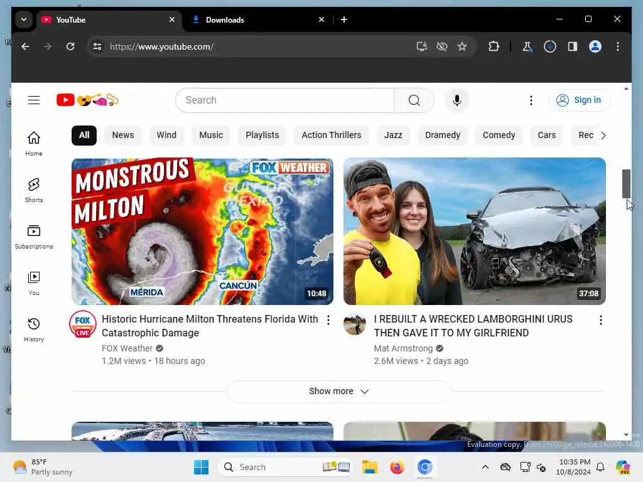The width and height of the screenshot is (643, 482).
Task: Open YouTube settings three-dot menu
Action: (531, 100)
